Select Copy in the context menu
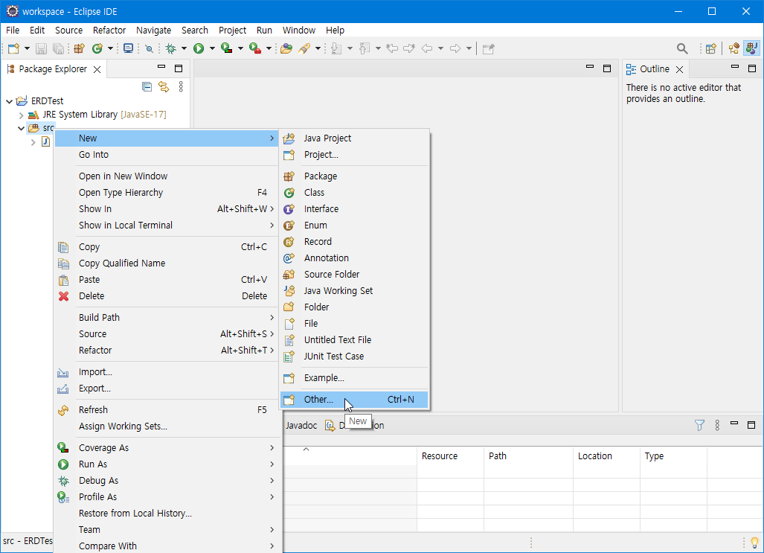The height and width of the screenshot is (553, 764). [x=166, y=247]
